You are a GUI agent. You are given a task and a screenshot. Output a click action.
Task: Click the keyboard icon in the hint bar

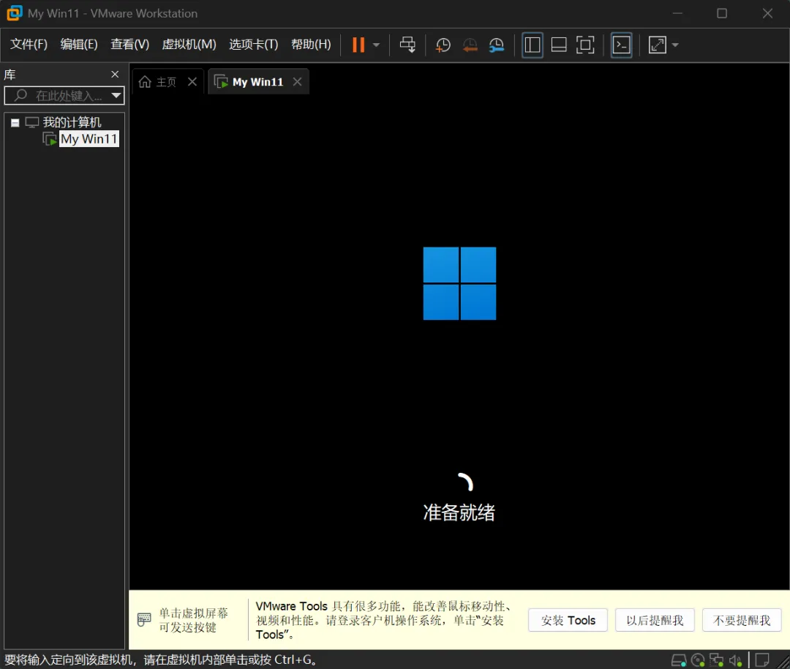[x=144, y=620]
